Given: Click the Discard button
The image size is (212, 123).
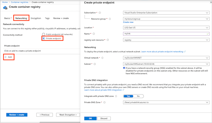Looking at the screenshot, I should (104, 119).
